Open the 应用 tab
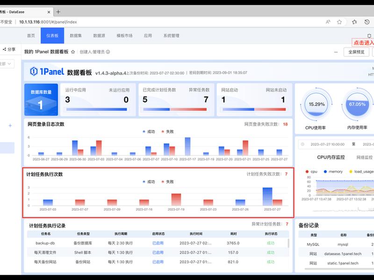374x280 pixels. [148, 35]
